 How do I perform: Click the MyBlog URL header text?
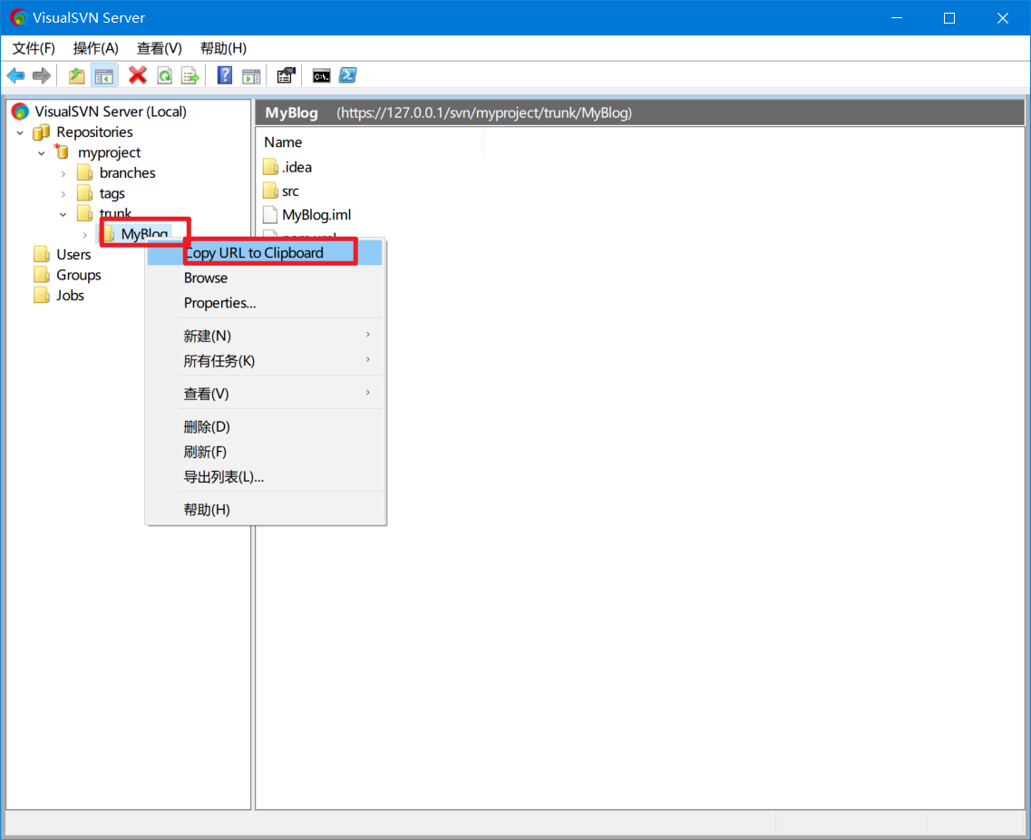point(484,113)
